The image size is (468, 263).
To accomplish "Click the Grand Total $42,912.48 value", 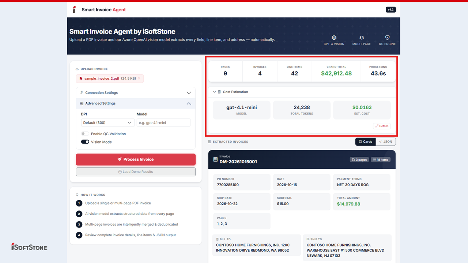I will 336,73.
